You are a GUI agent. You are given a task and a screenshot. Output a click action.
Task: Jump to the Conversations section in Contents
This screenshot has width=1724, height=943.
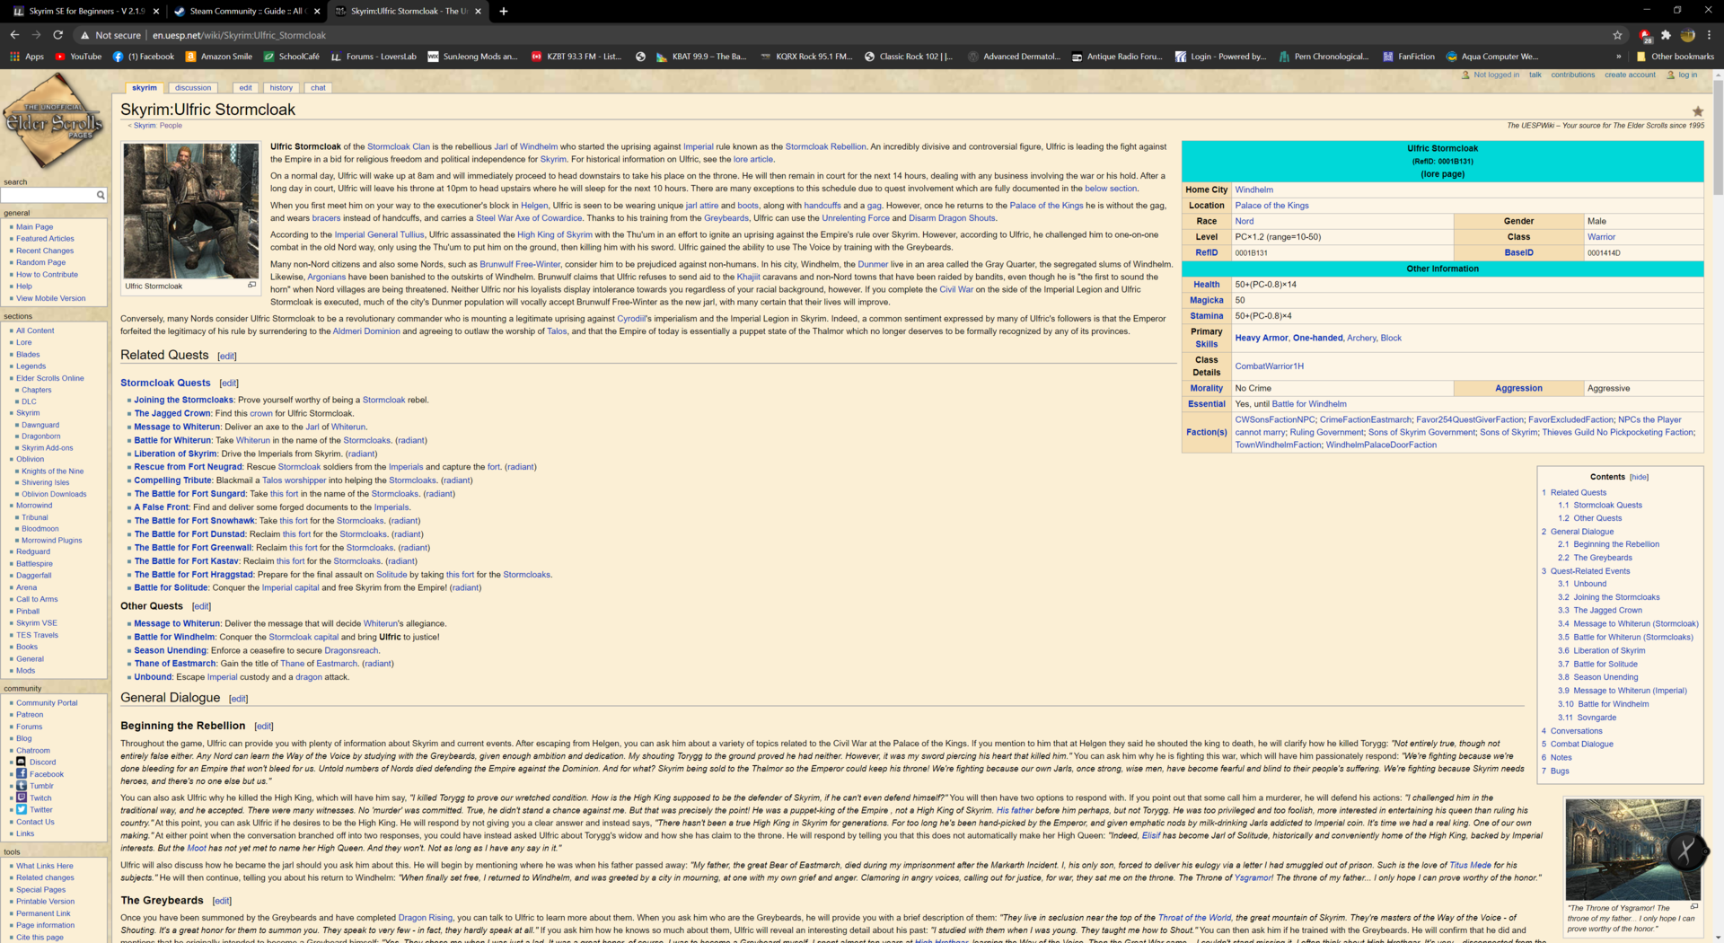click(1576, 730)
